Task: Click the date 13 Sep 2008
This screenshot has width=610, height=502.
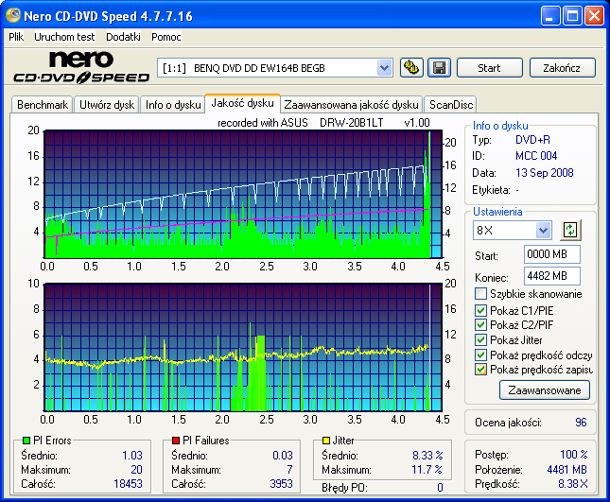Action: (544, 173)
